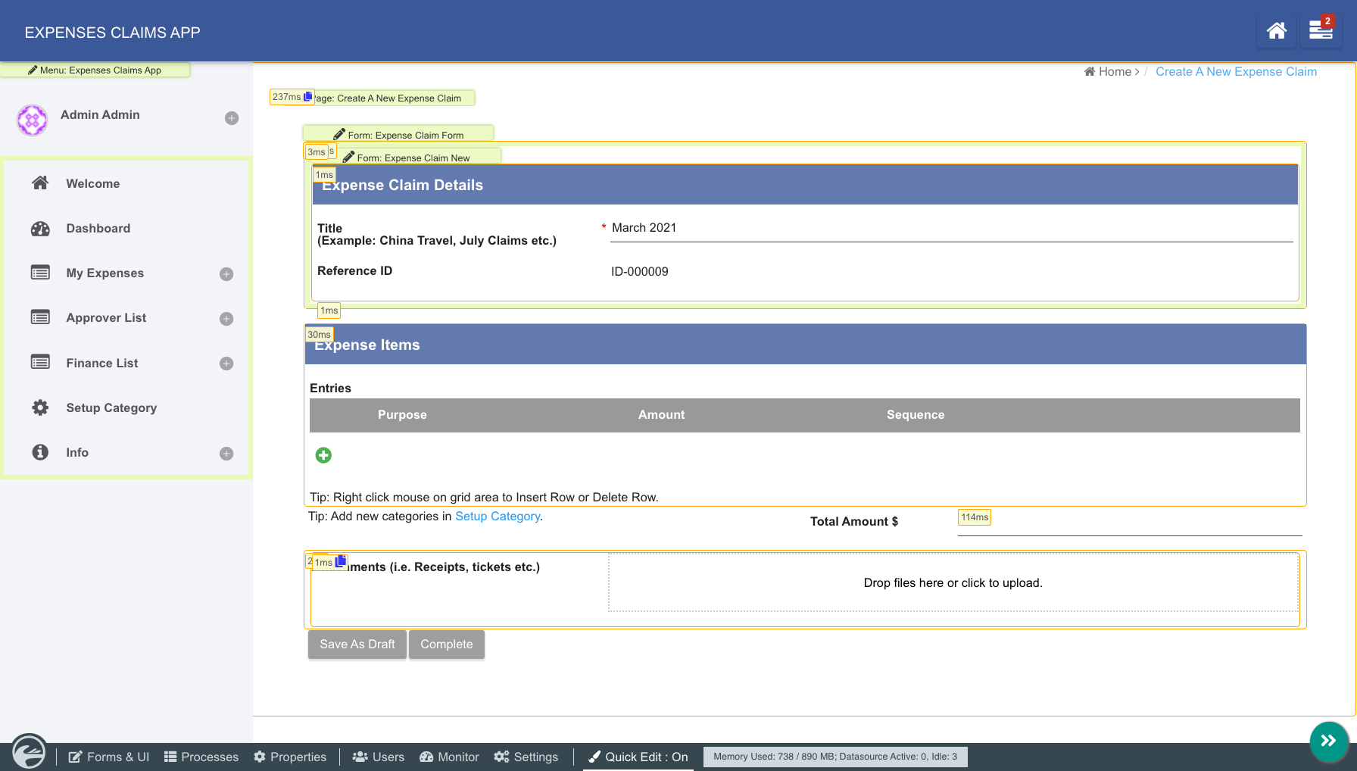Viewport: 1357px width, 771px height.
Task: Expand the Finance List submenu
Action: [226, 364]
